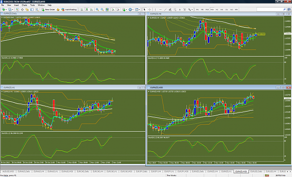Open the MQL community chat icon
Image resolution: width=292 pixels, height=177 pixels.
tap(289, 9)
